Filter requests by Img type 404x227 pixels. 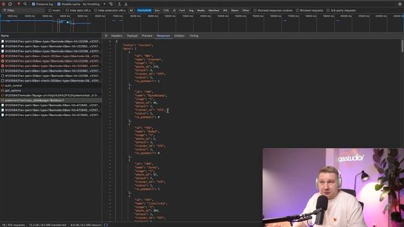pos(191,11)
